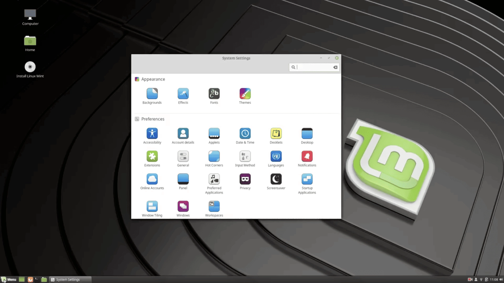Click the search magnifier icon
Screen dimensions: 504x283
tap(293, 67)
